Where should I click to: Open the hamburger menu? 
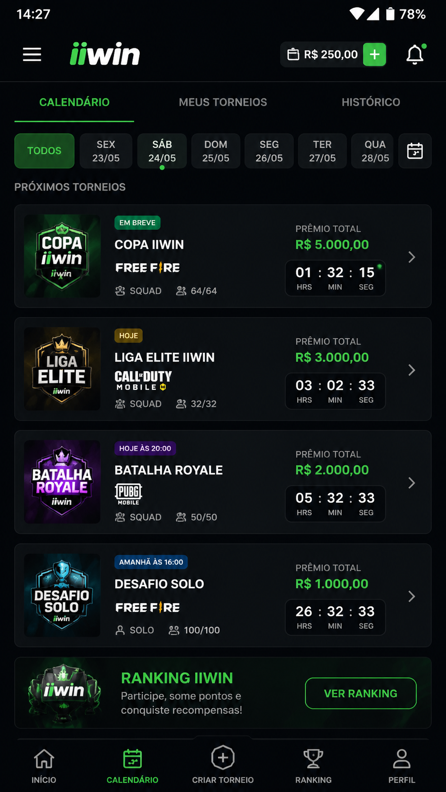point(32,54)
